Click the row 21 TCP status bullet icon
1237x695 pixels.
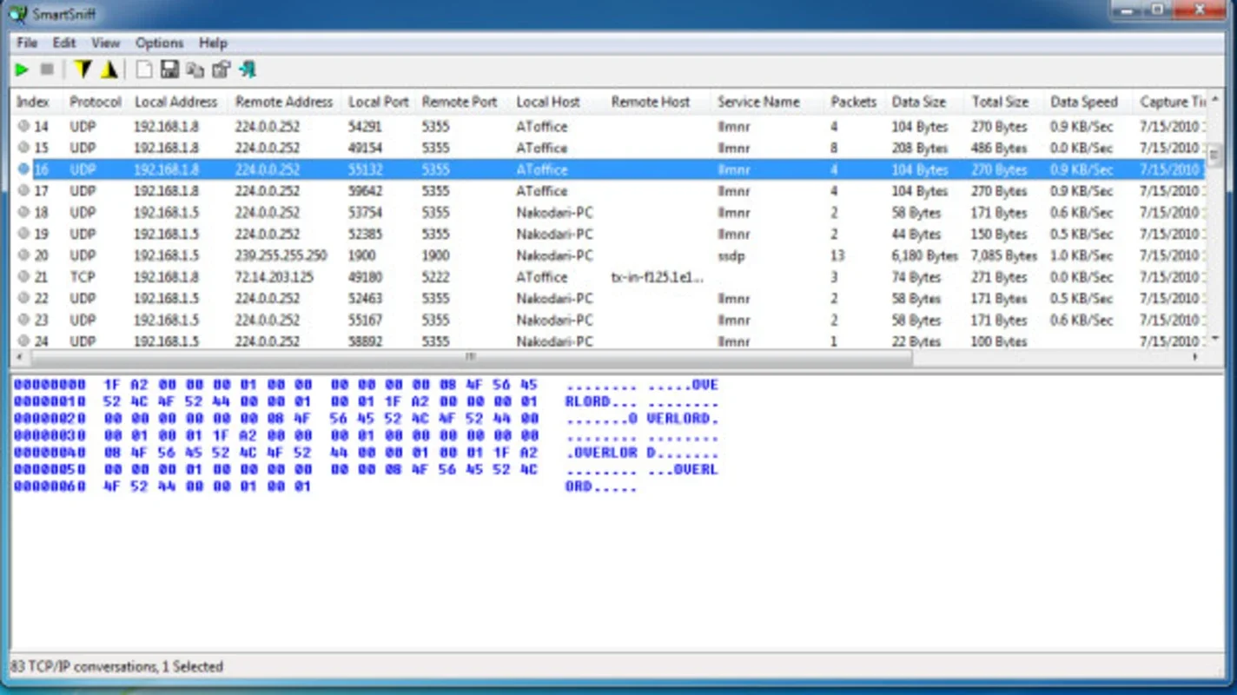(x=23, y=277)
